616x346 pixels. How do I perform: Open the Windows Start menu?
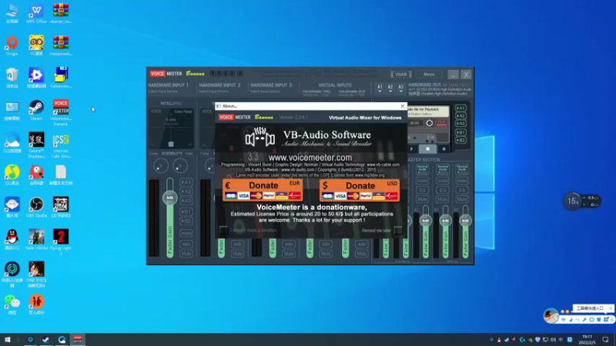[7, 340]
